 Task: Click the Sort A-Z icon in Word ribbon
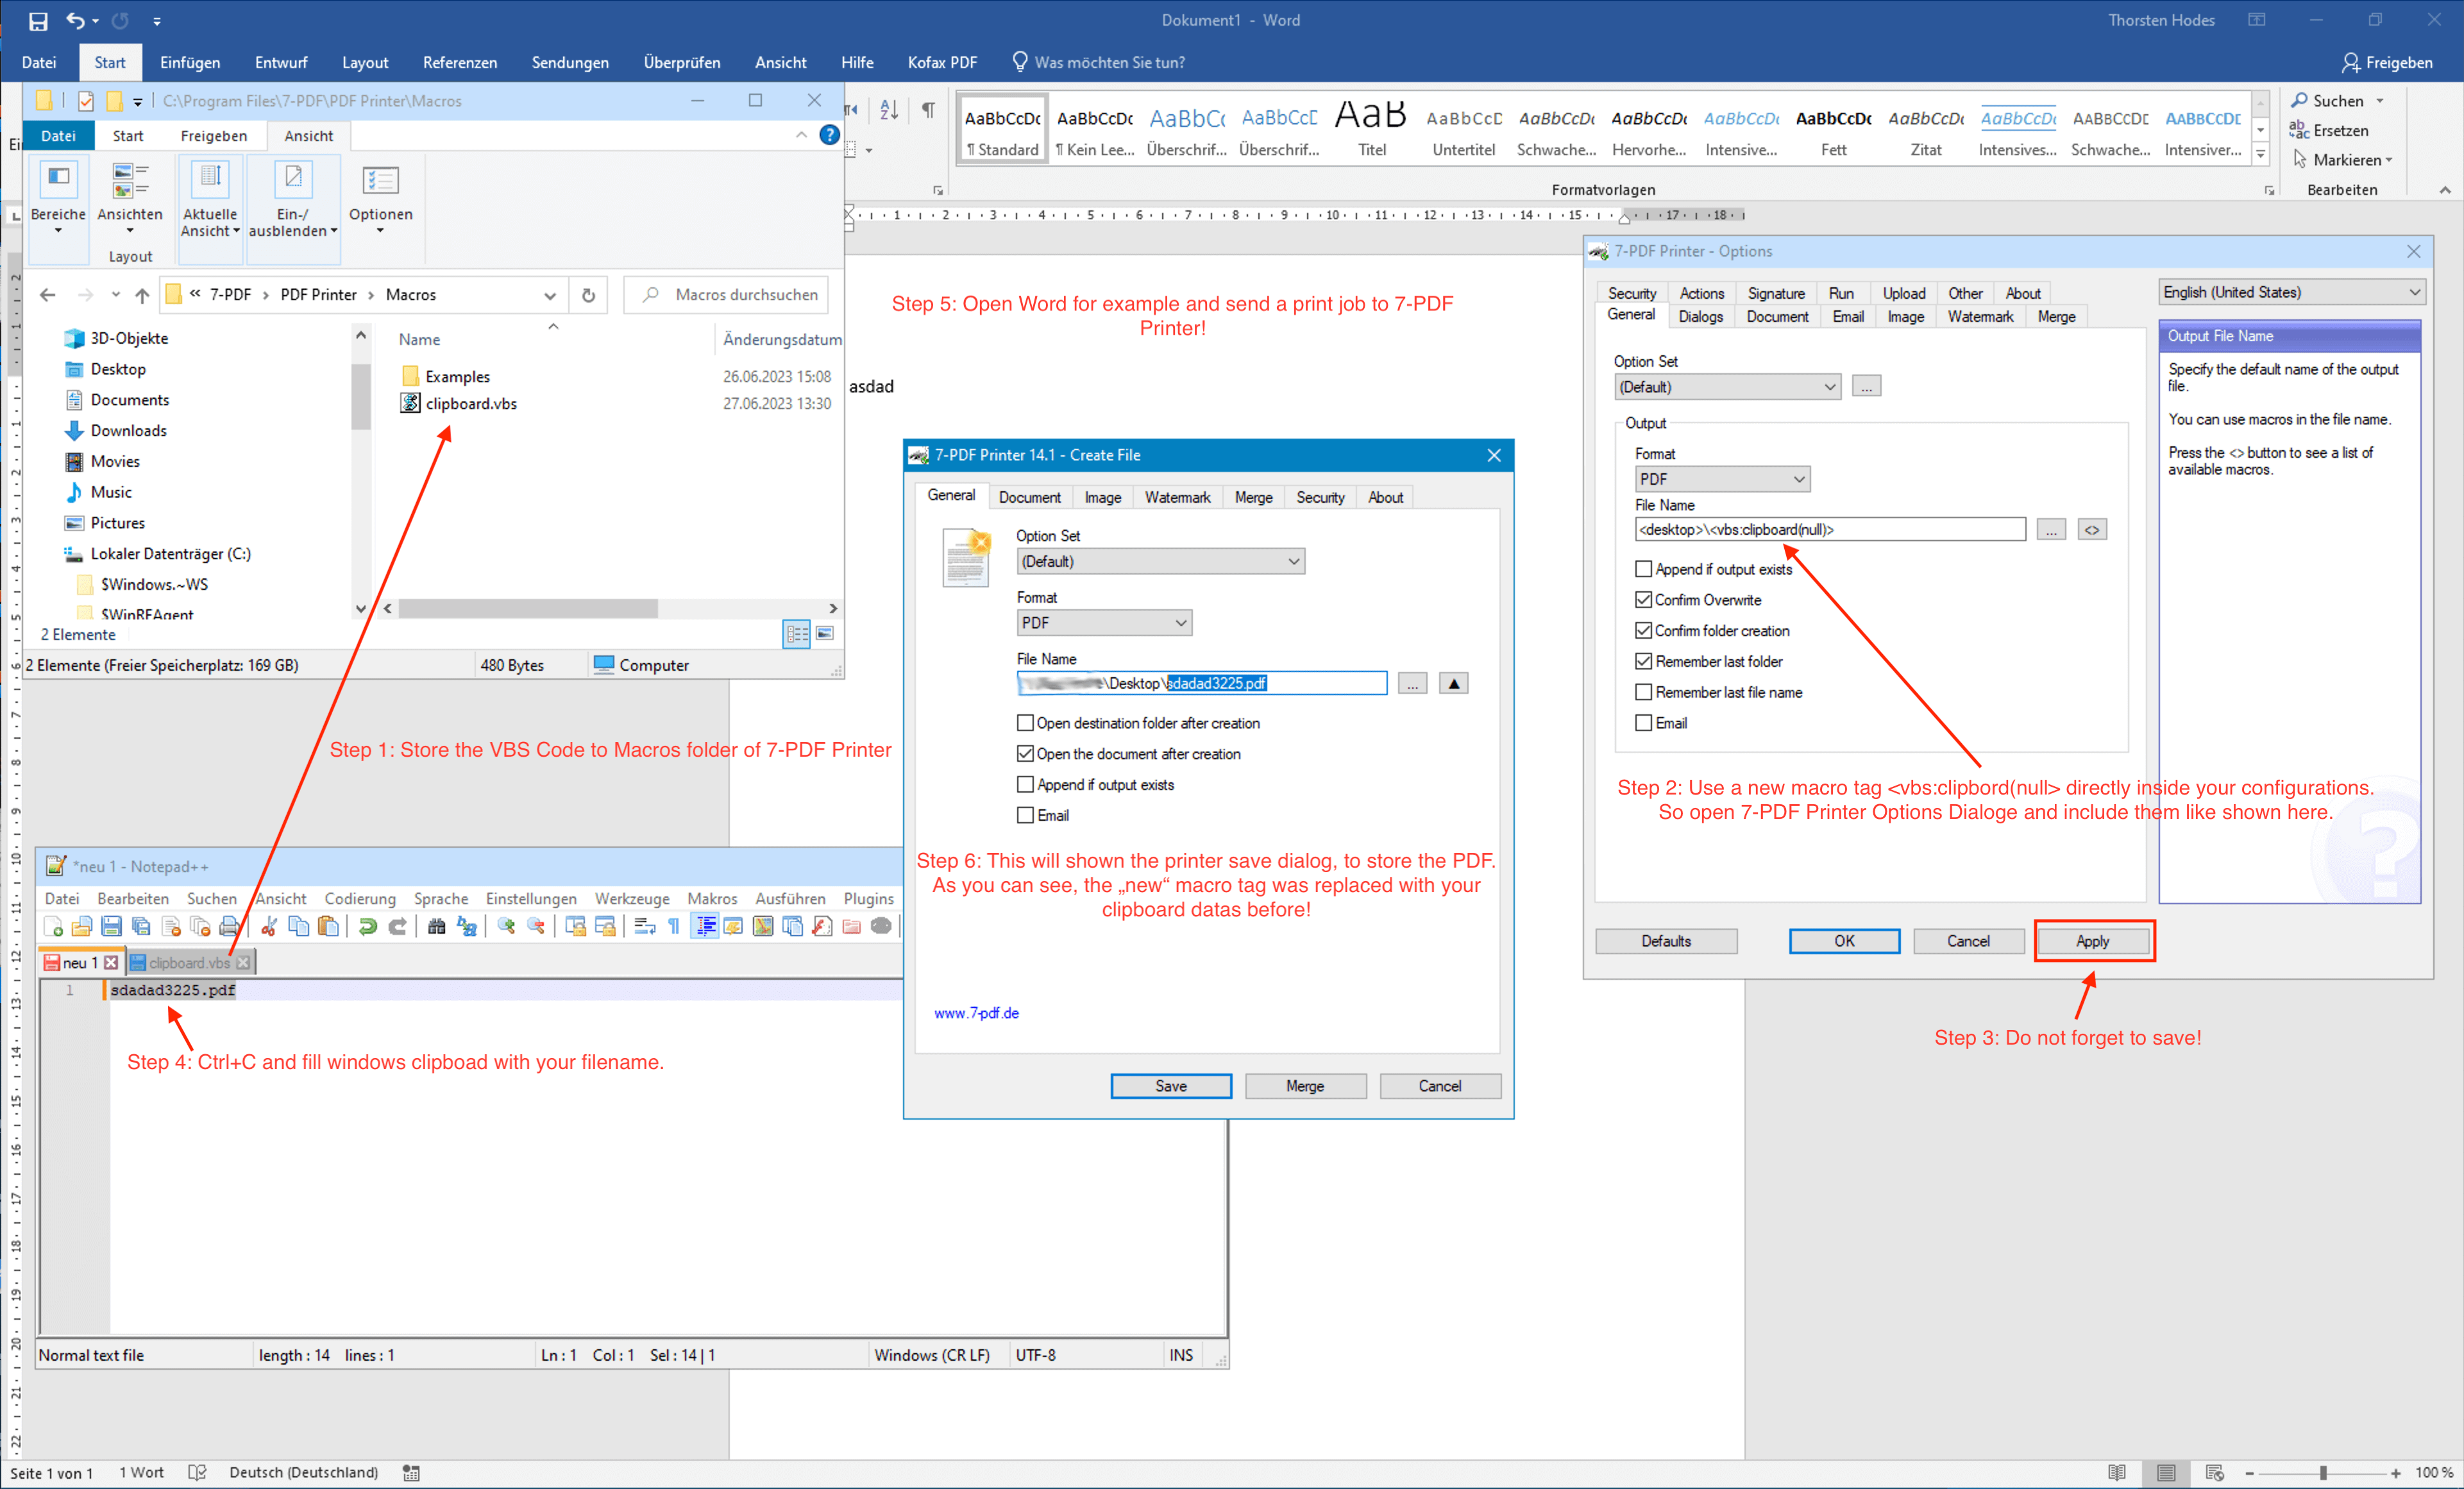coord(889,109)
